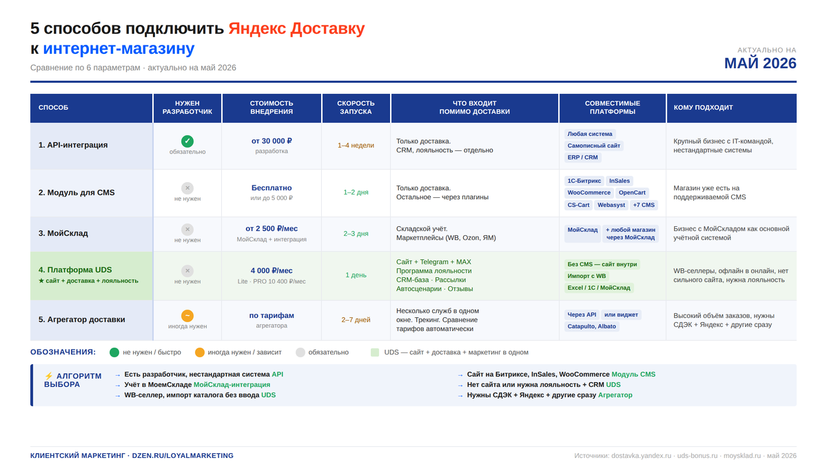This screenshot has width=827, height=469.
Task: Click the 'Бесплатно' cost value
Action: [272, 188]
